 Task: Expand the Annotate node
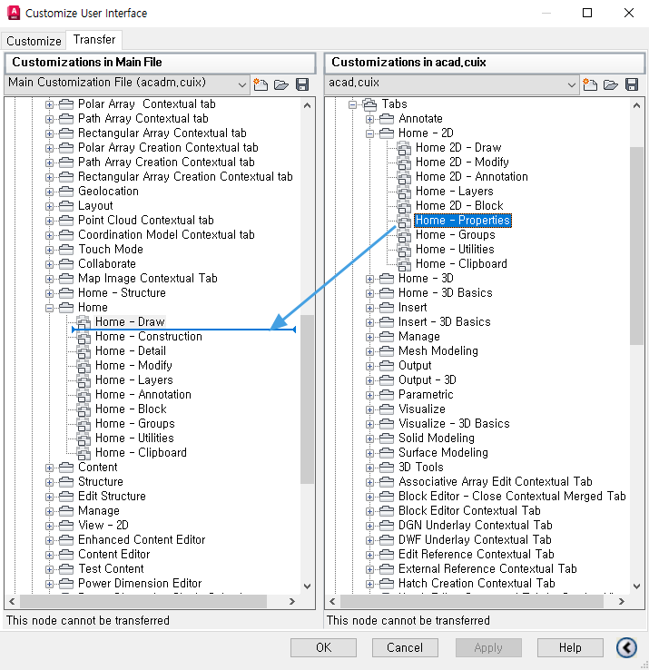coord(370,119)
